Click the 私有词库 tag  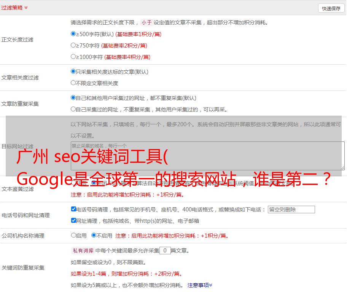(83, 251)
